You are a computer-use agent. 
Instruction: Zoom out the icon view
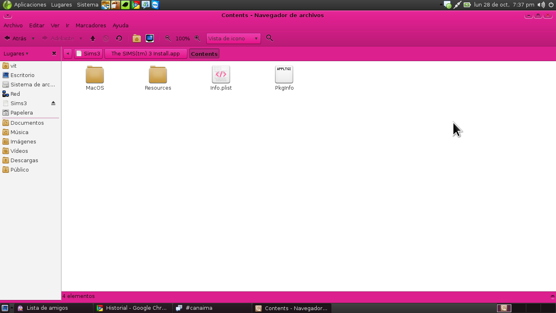click(168, 38)
